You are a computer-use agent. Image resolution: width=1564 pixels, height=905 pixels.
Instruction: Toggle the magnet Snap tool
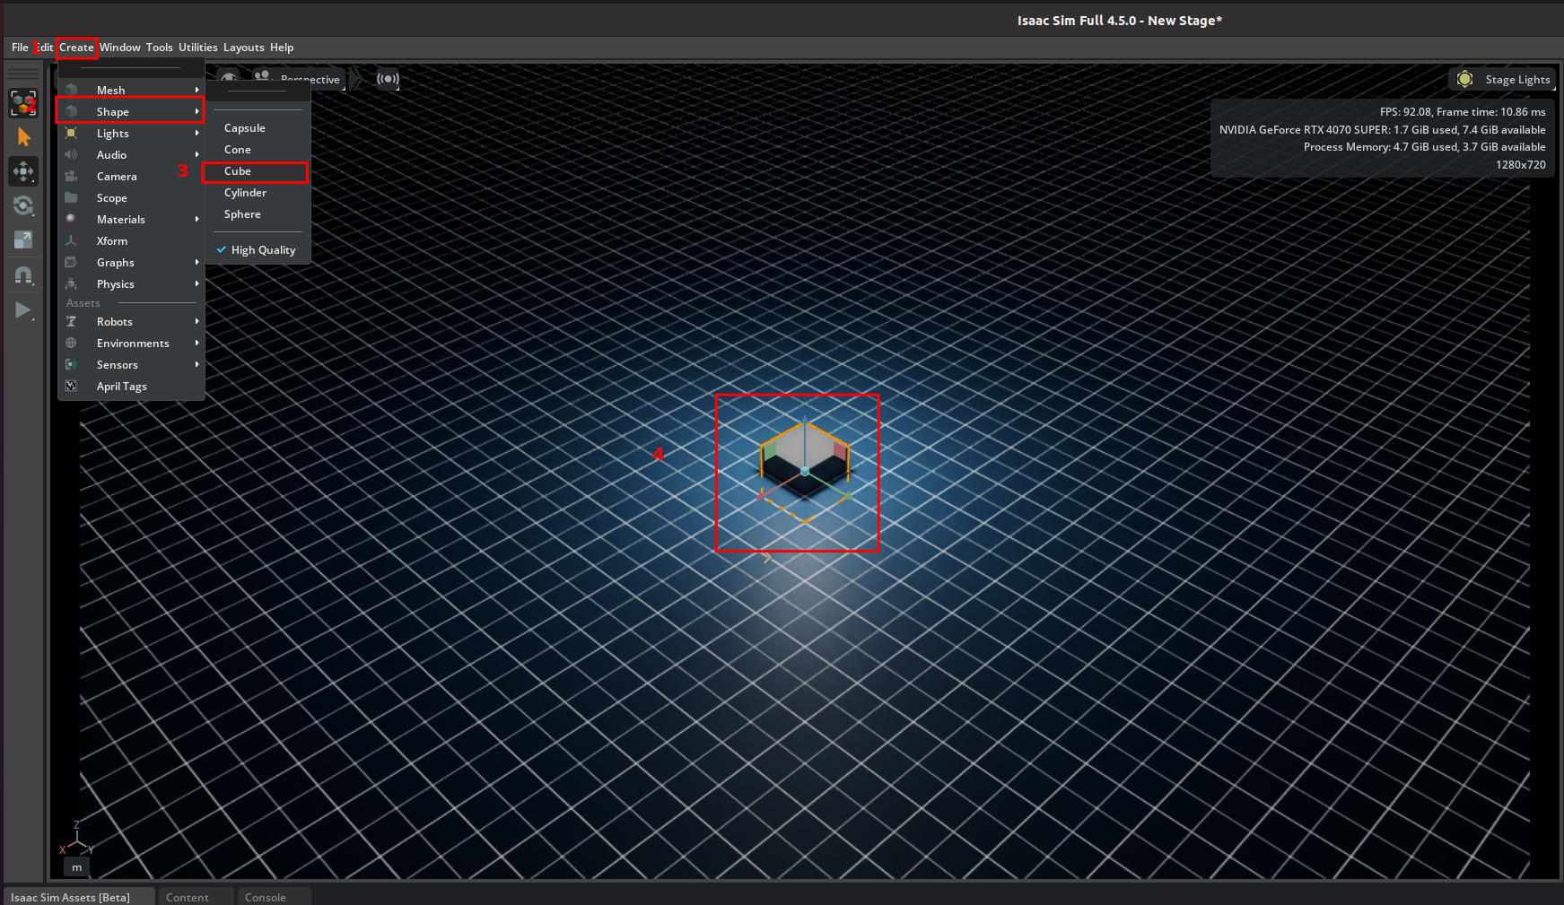pos(23,275)
